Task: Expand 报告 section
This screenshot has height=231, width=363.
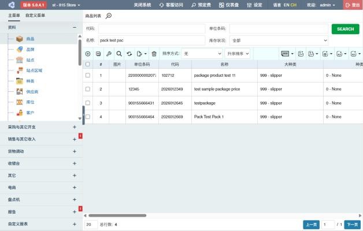Action: (x=75, y=212)
